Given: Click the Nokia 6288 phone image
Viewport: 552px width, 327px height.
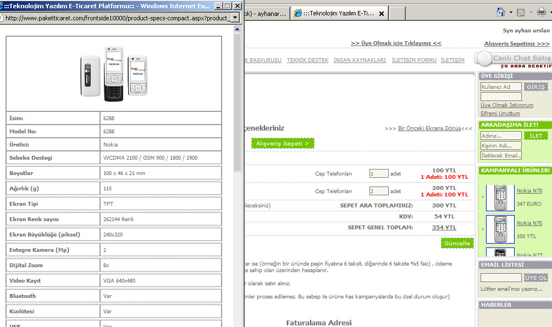Looking at the screenshot, I should click(114, 73).
